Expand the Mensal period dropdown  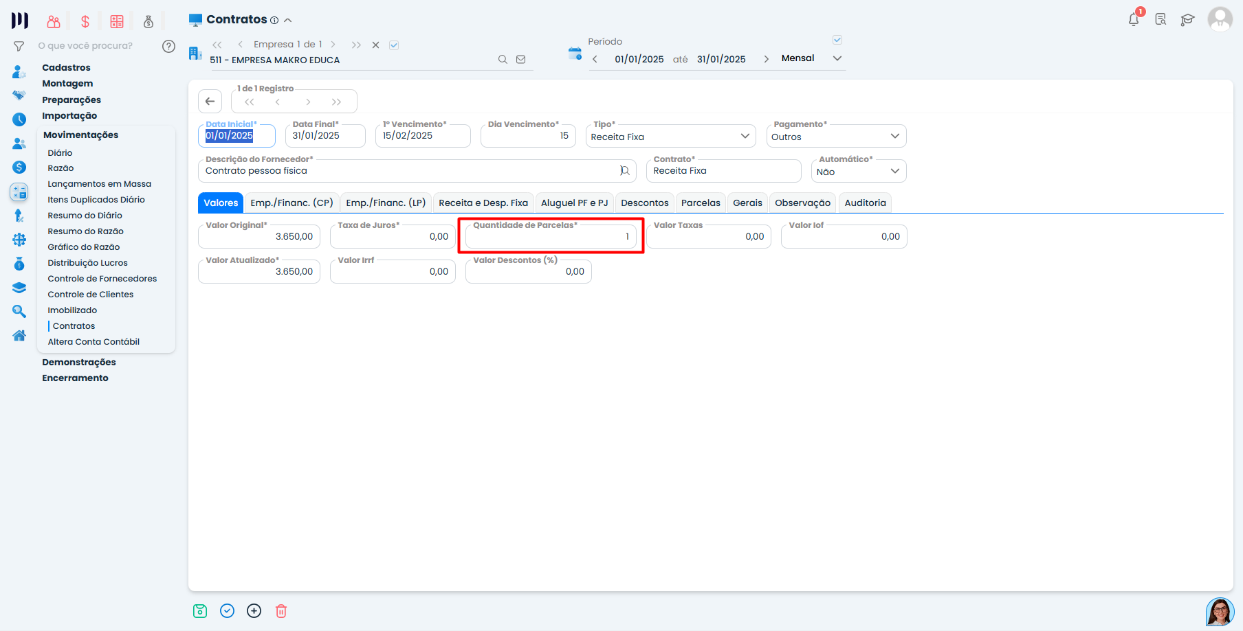[x=837, y=58]
